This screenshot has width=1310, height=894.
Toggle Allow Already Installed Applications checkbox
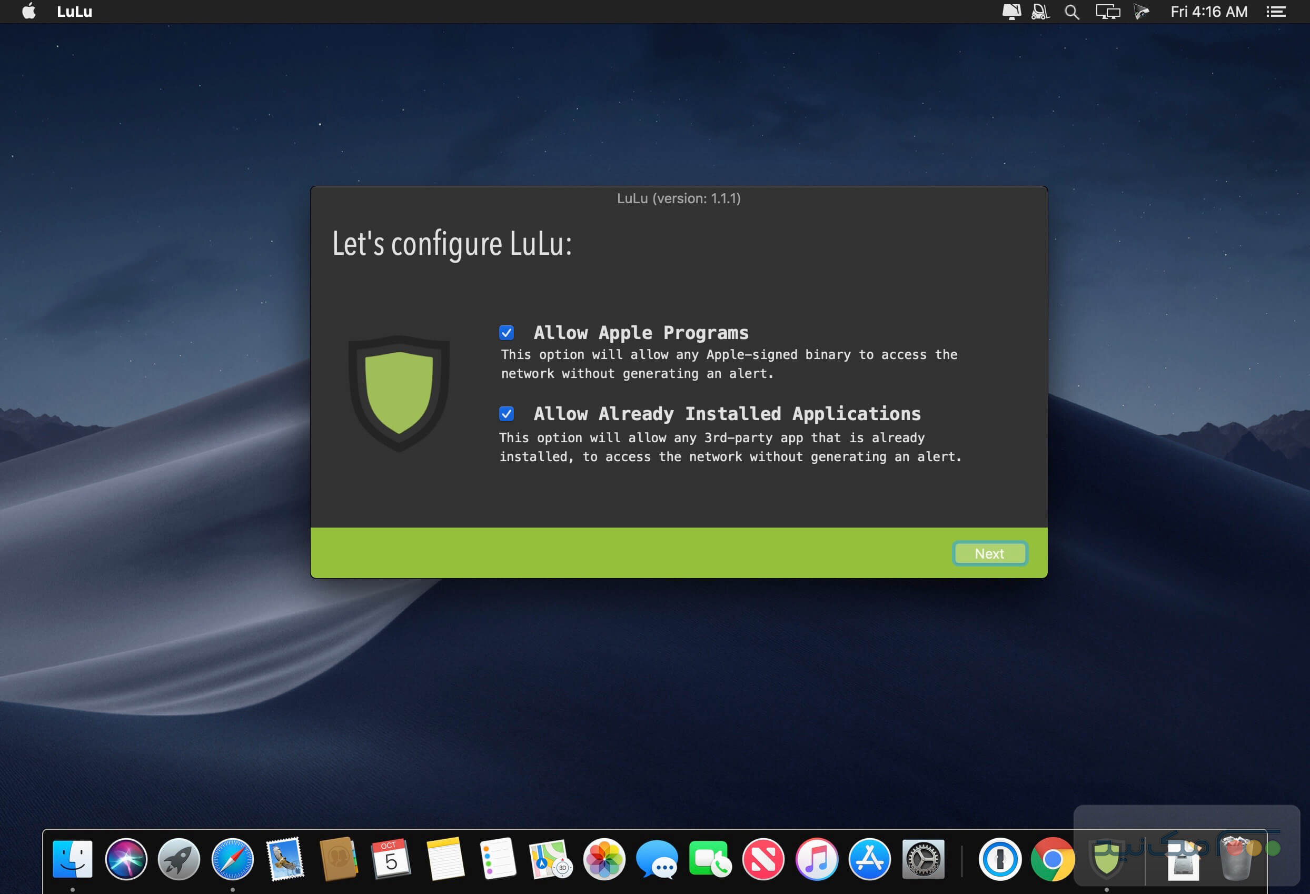tap(506, 414)
